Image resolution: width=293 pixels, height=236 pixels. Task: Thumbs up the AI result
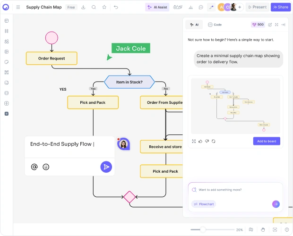click(200, 141)
